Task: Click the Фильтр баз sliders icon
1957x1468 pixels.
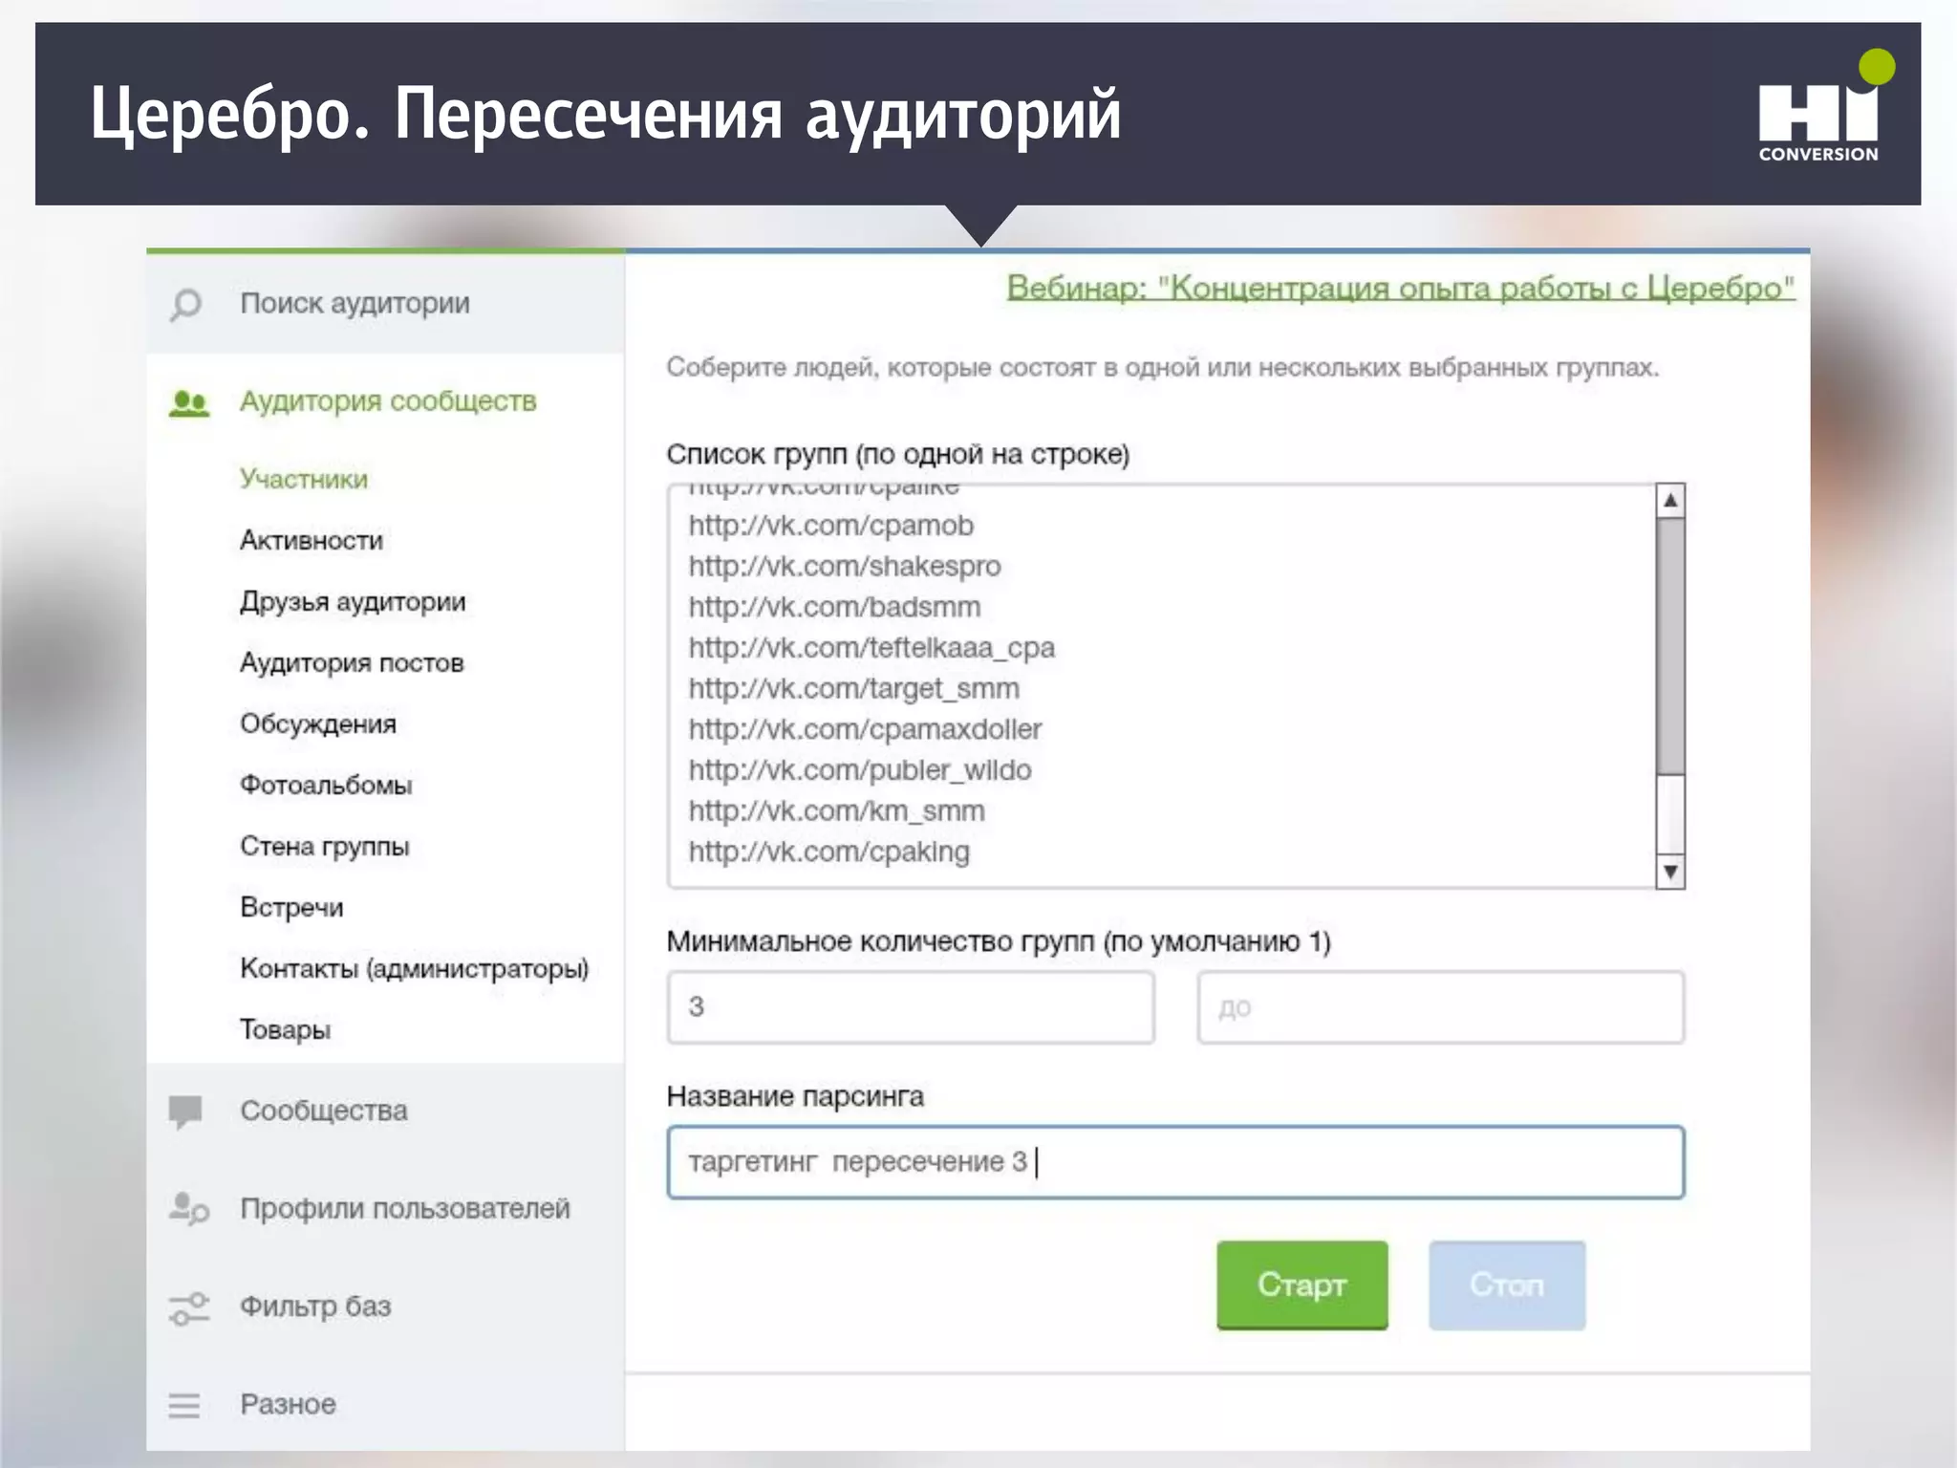Action: point(188,1308)
